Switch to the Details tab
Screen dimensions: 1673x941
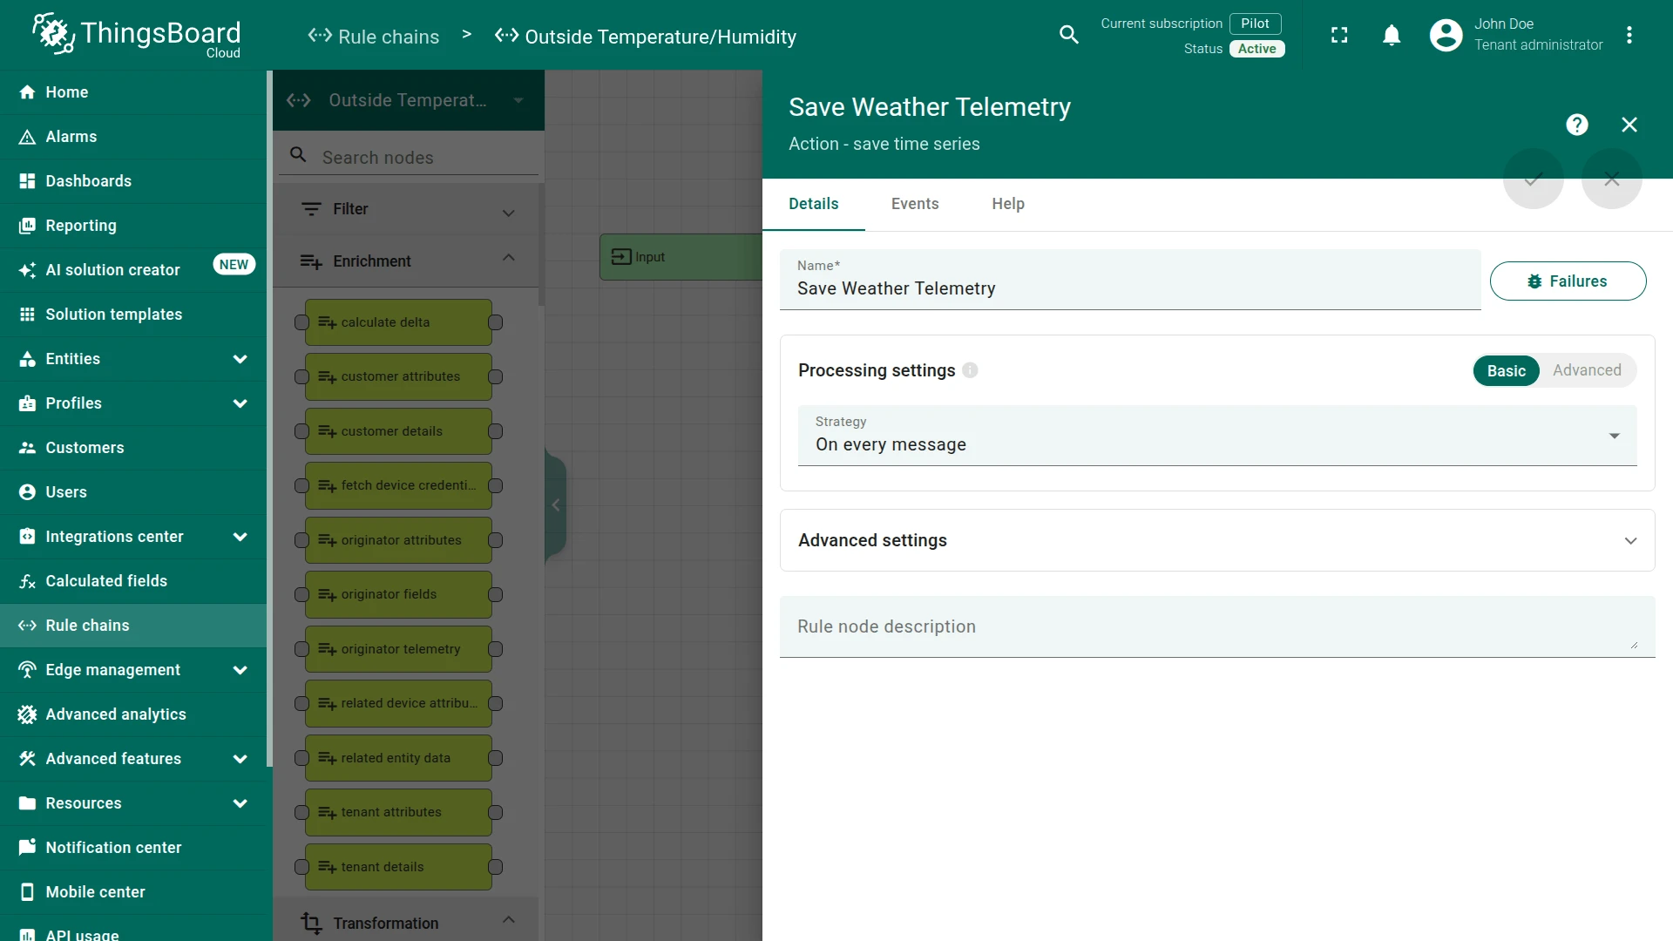tap(813, 204)
